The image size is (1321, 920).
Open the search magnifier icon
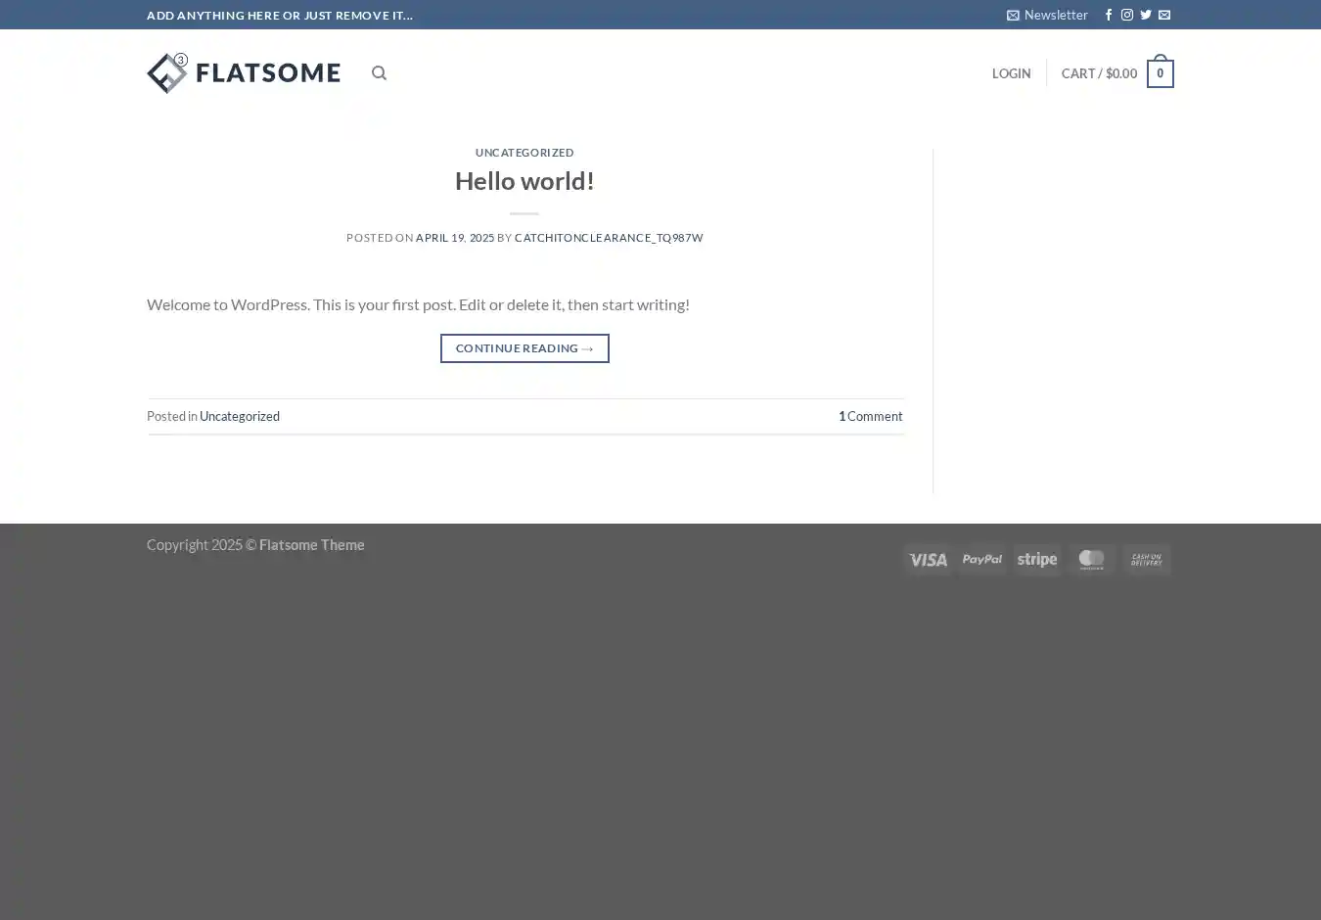click(379, 73)
